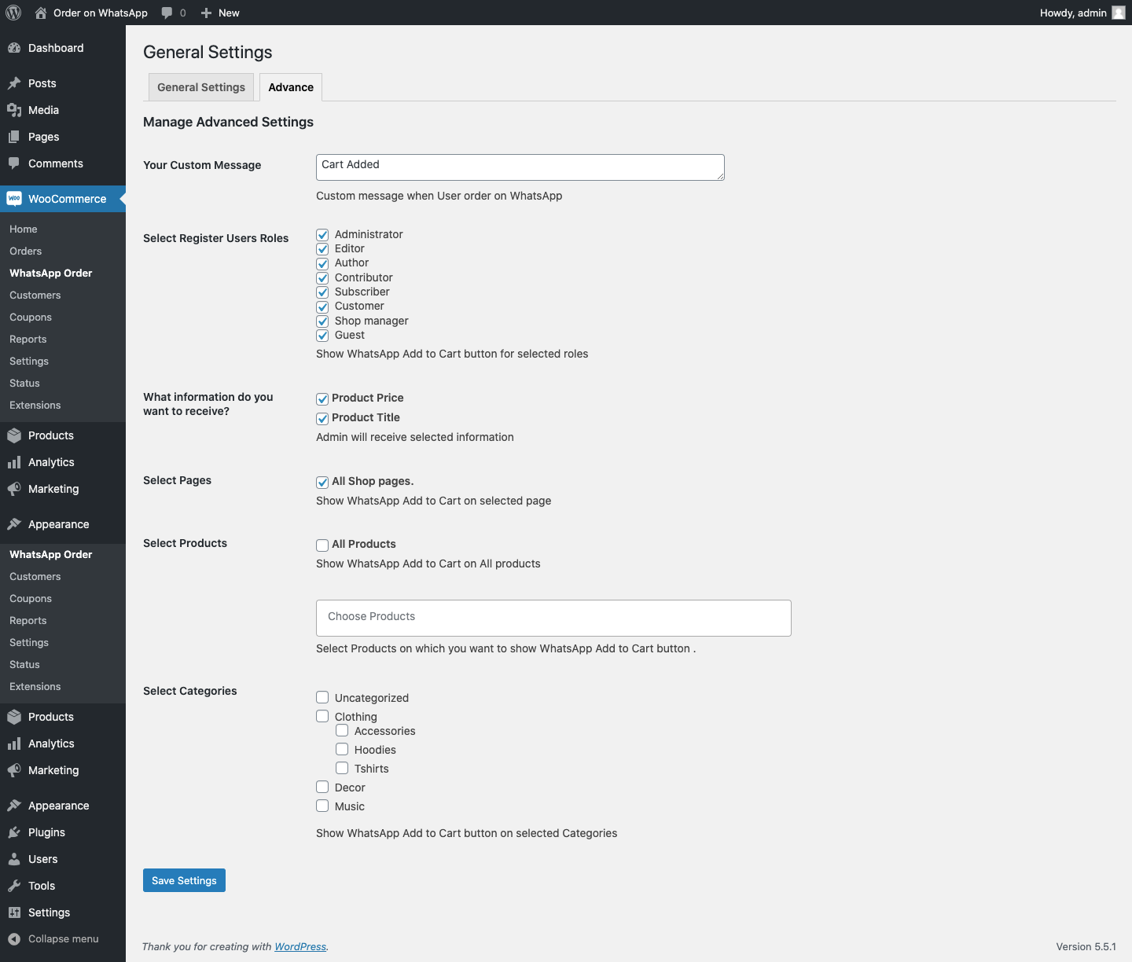Open Appearance via the paintbrush icon

(14, 524)
